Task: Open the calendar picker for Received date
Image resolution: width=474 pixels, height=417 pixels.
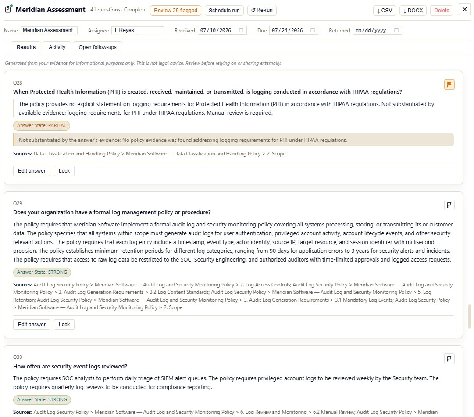Action: (x=241, y=30)
